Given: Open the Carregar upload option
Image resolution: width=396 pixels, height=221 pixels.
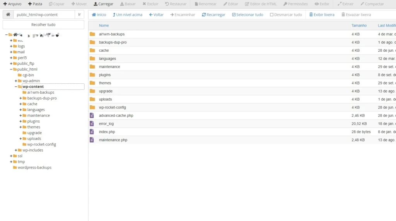Looking at the screenshot, I should click(103, 4).
